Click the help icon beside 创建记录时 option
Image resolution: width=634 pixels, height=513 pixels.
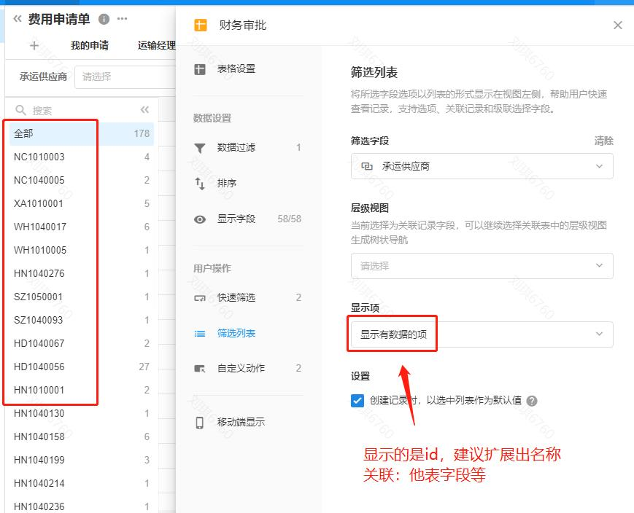point(532,401)
